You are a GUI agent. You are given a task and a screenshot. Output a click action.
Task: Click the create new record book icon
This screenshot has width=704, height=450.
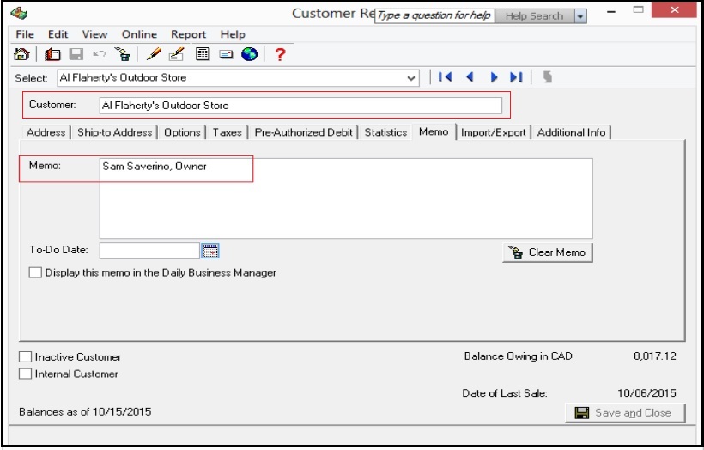52,54
